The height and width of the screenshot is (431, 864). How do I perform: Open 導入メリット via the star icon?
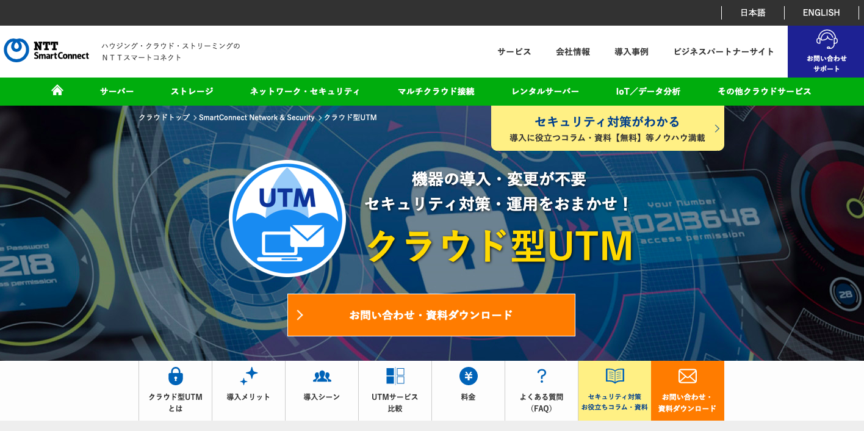coord(248,376)
